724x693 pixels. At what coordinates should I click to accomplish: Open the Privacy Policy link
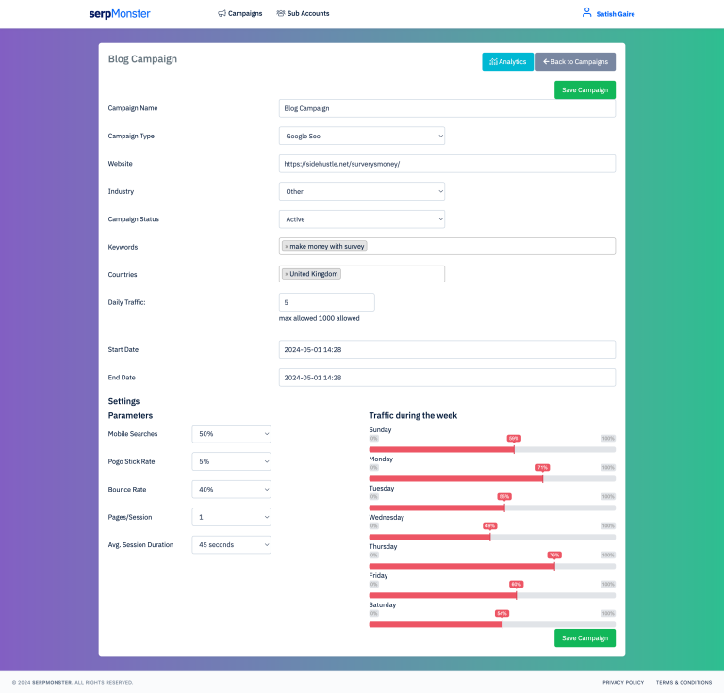pos(623,682)
